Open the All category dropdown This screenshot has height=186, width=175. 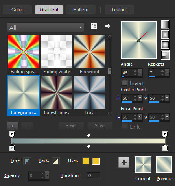45,28
